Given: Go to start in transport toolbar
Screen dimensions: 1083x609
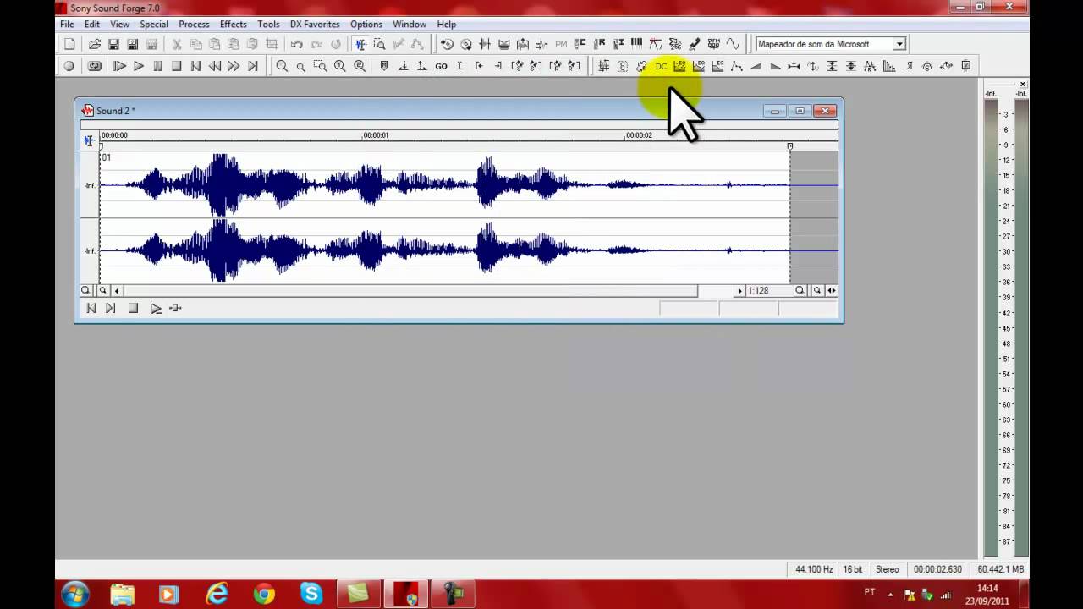Looking at the screenshot, I should pos(195,66).
